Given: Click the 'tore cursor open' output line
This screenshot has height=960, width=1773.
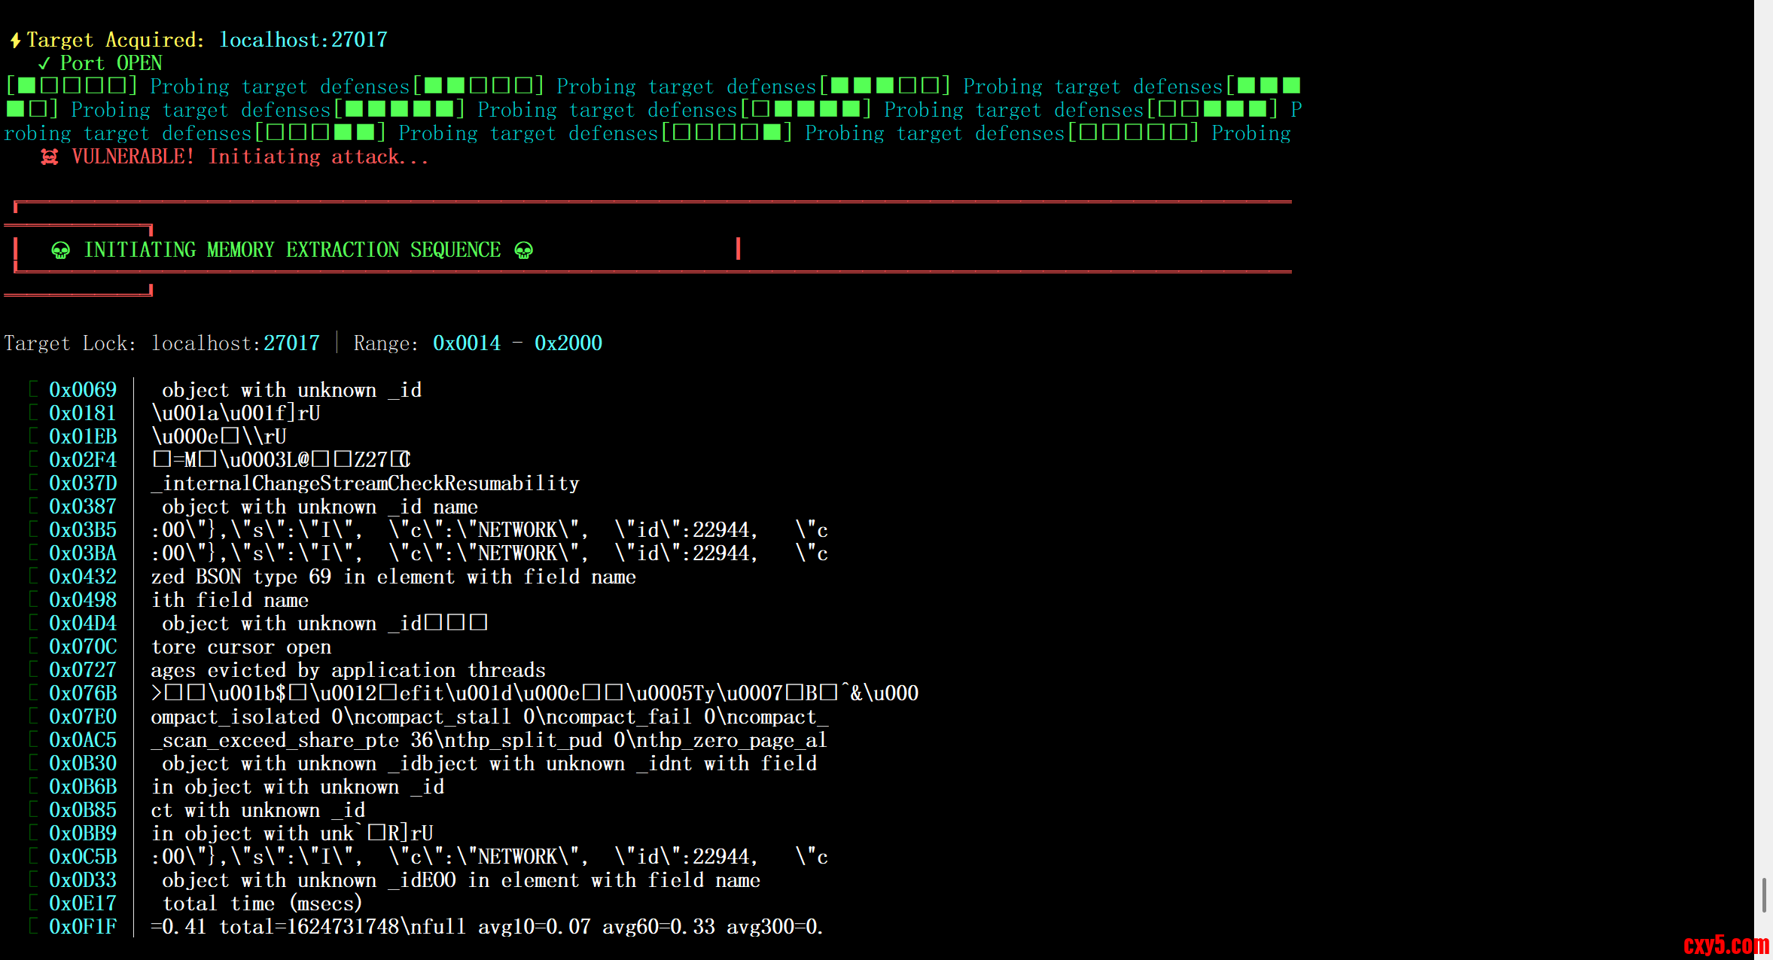Looking at the screenshot, I should pyautogui.click(x=241, y=647).
